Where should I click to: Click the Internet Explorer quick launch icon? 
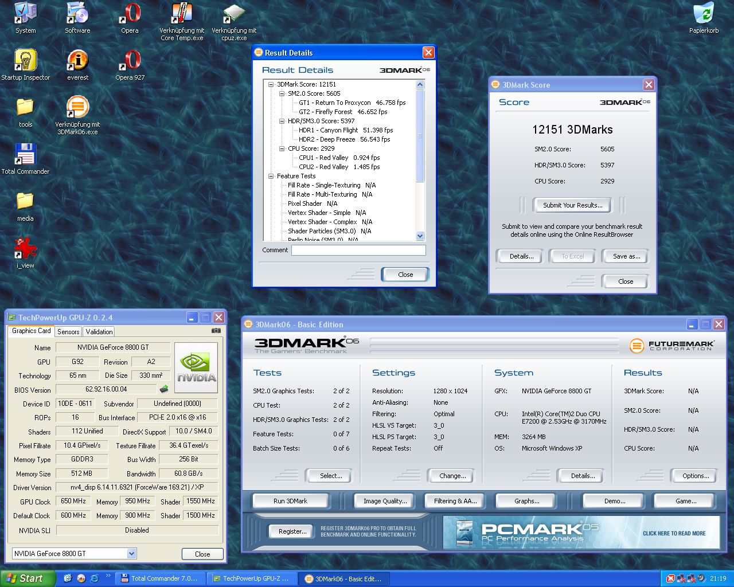coord(94,578)
